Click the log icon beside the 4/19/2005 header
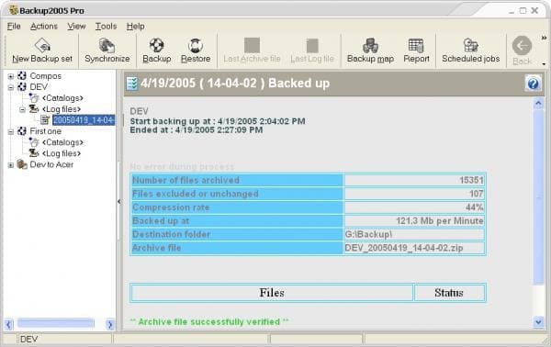The image size is (551, 347). click(x=132, y=84)
